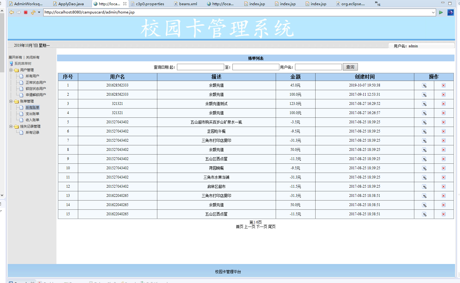Screen dimensions: 460x283
Task: Click the red stop loading icon
Action: [26, 13]
